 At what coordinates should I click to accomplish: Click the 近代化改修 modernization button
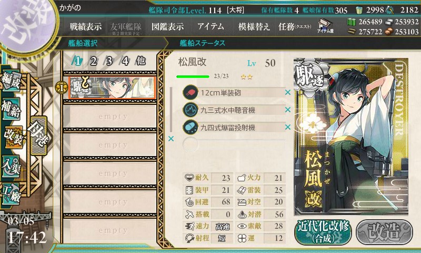323,232
